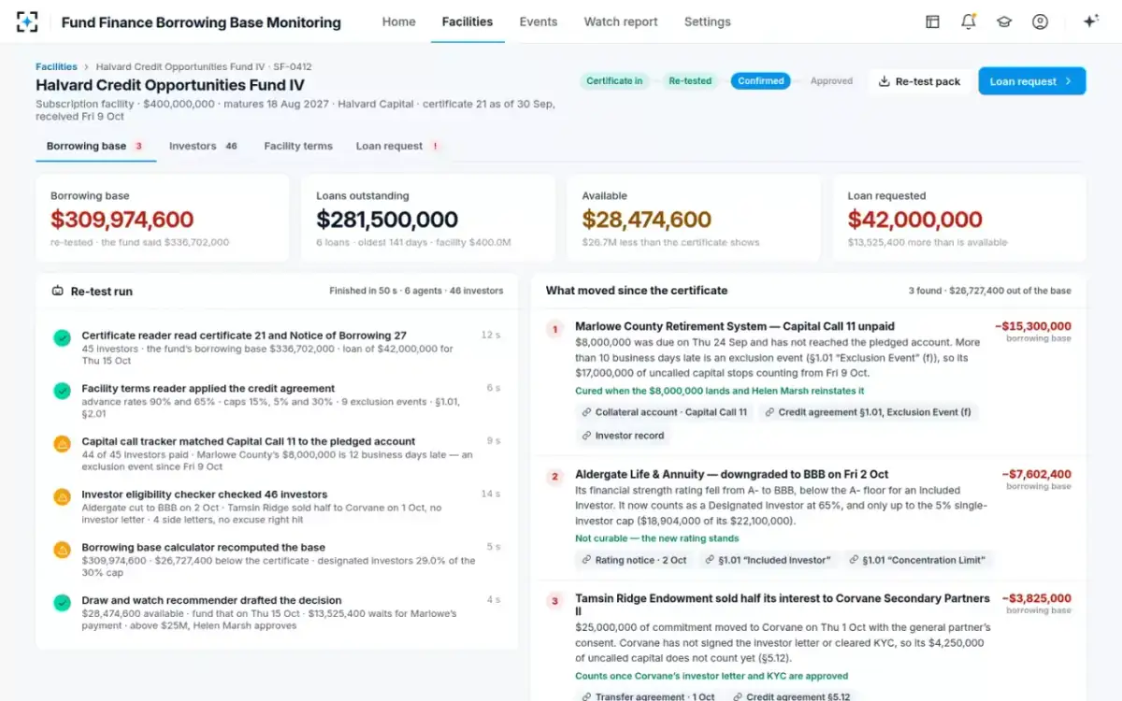Click warning icon for Borrowing base calculator
This screenshot has width=1122, height=701.
[x=62, y=550]
